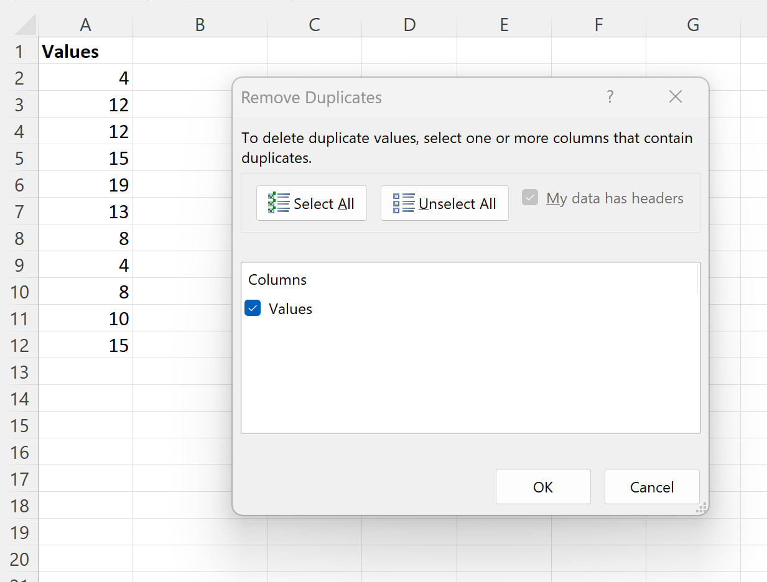Close the Remove Duplicates dialog
The image size is (767, 582).
click(x=675, y=97)
